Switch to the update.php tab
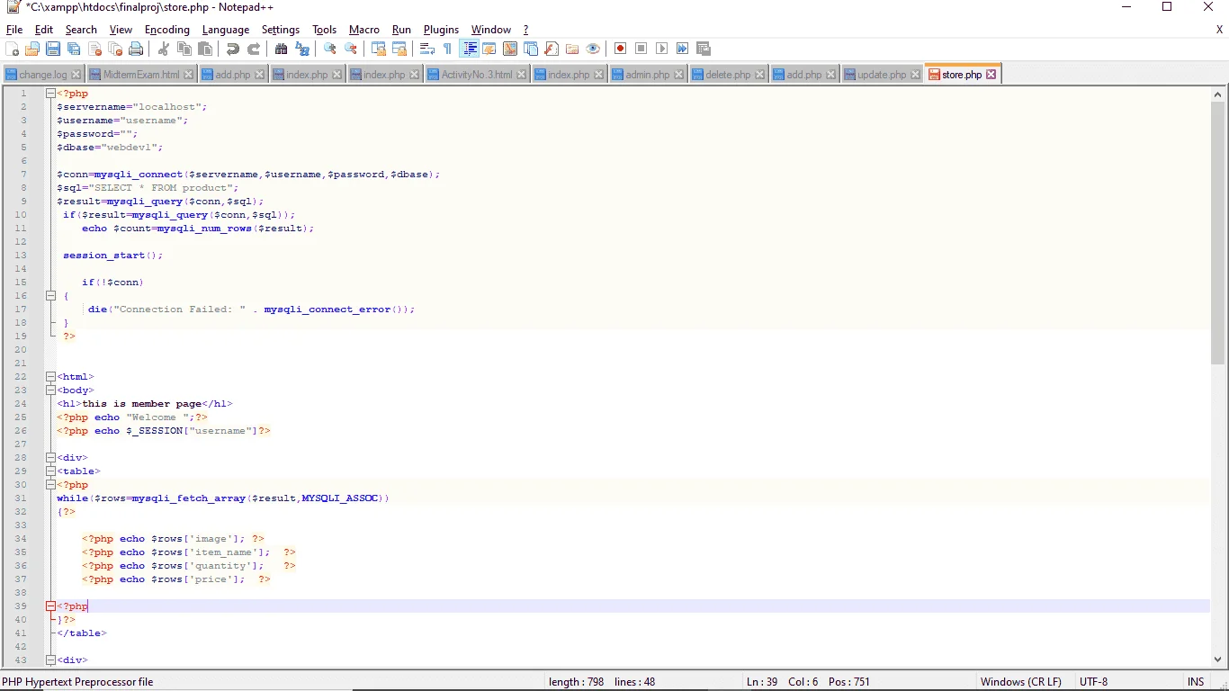The image size is (1229, 691). tap(882, 75)
